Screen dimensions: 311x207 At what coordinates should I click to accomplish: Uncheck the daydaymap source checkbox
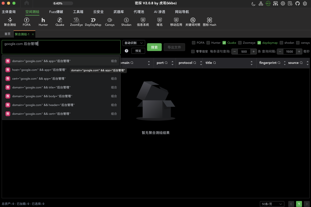click(x=259, y=43)
